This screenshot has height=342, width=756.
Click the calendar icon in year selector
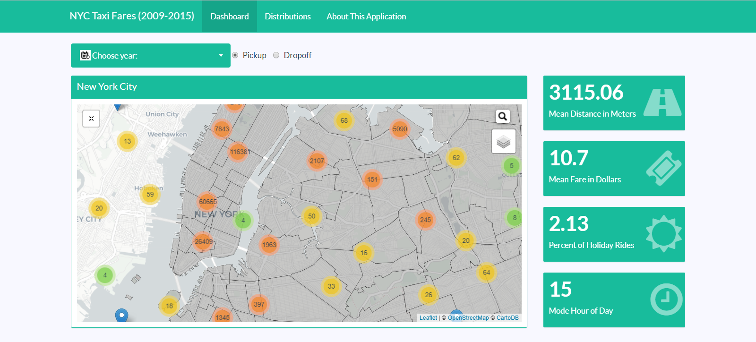pos(85,55)
